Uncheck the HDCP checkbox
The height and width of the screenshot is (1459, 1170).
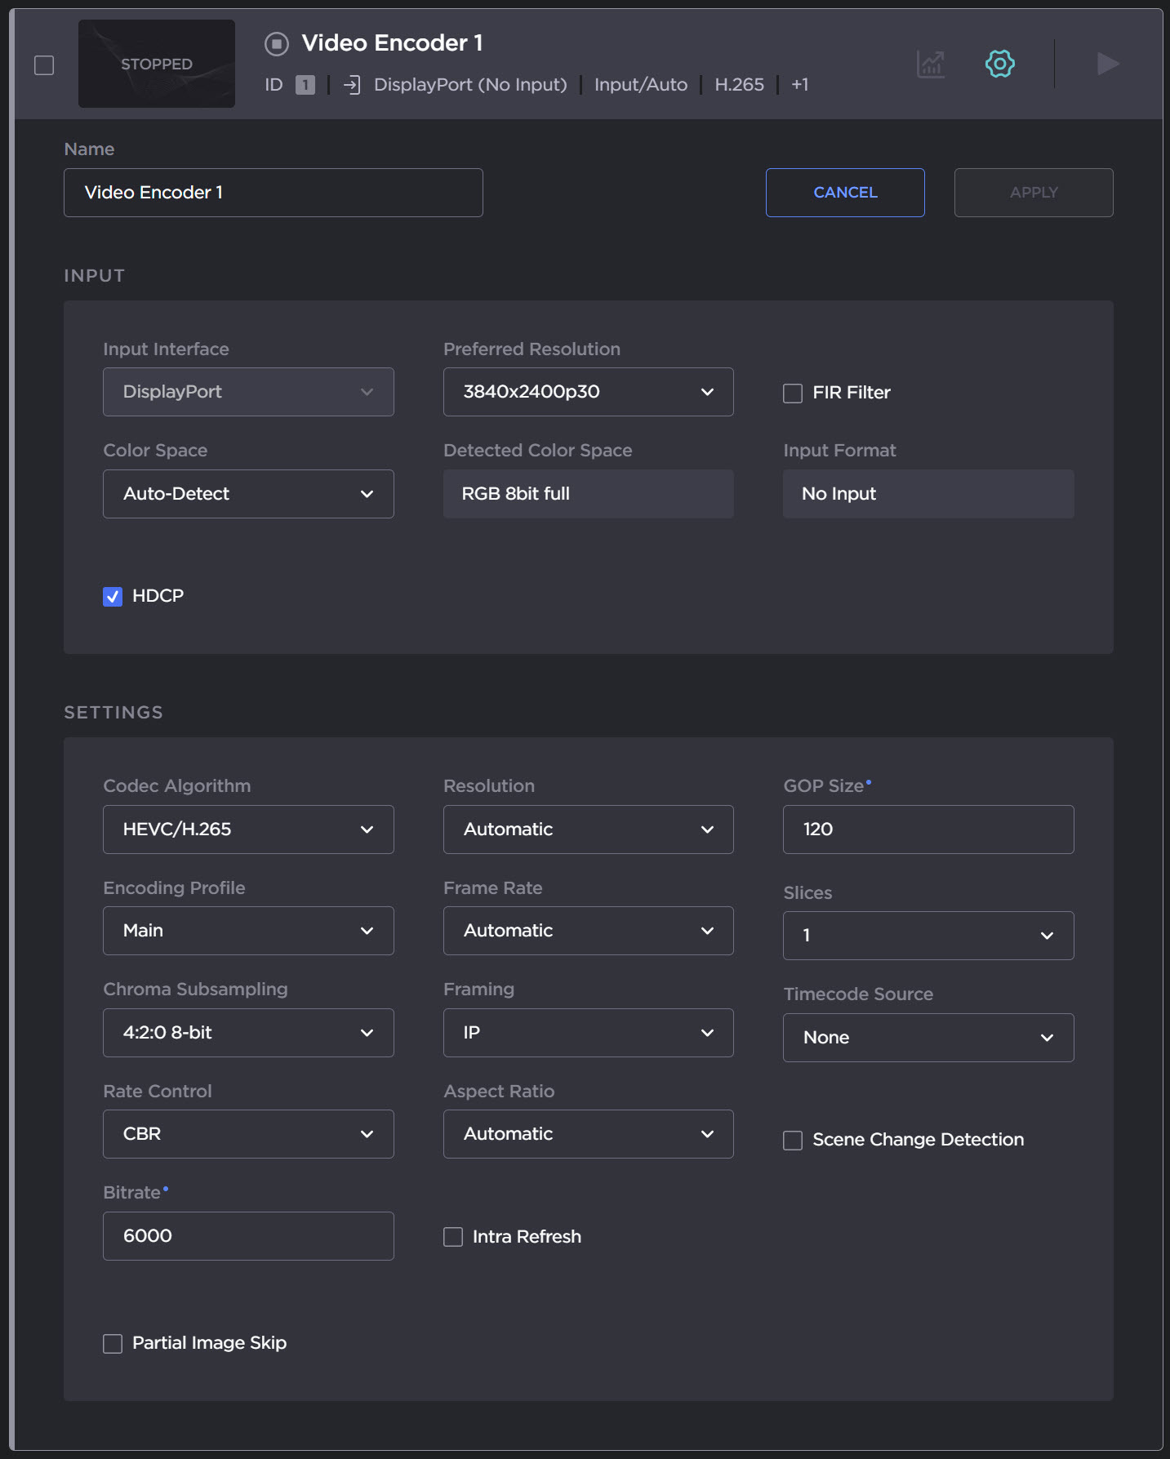[113, 597]
